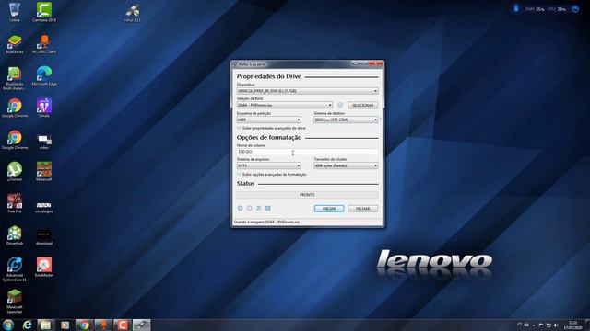Viewport: 590px width, 331px height.
Task: Expand advanced drive properties section
Action: (271, 128)
